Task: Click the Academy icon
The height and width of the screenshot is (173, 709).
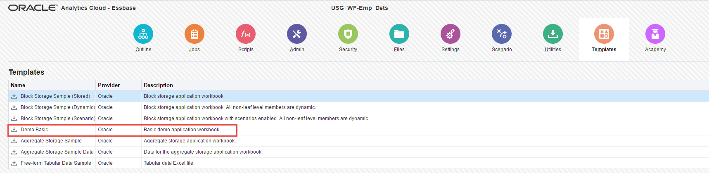Action: pyautogui.click(x=655, y=34)
